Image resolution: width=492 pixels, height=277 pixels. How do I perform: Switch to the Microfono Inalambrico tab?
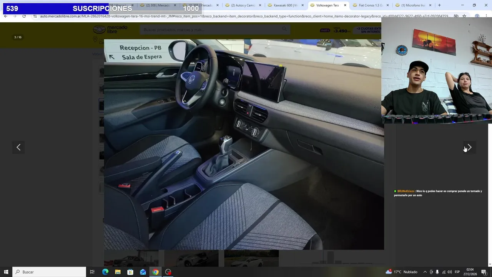point(412,5)
